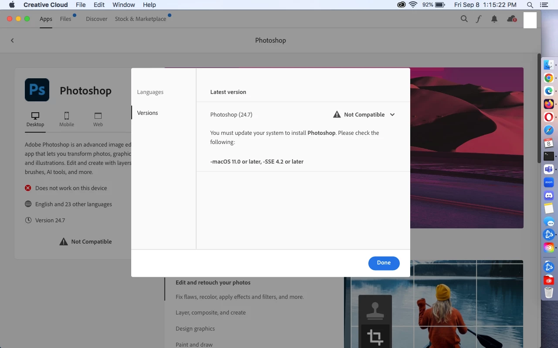Open Calendar from the Dock
The image size is (558, 348).
tap(549, 143)
